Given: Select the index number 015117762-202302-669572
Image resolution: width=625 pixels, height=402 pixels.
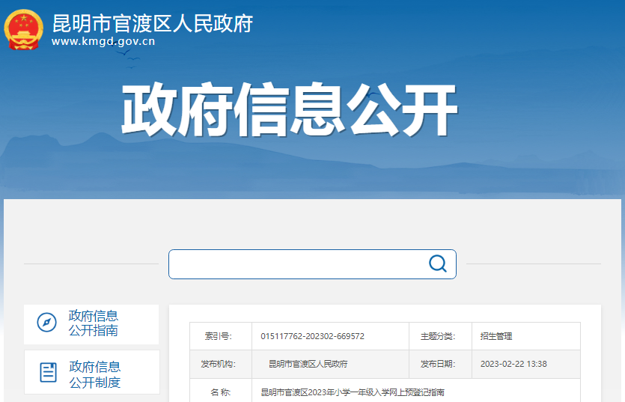Looking at the screenshot, I should [312, 336].
